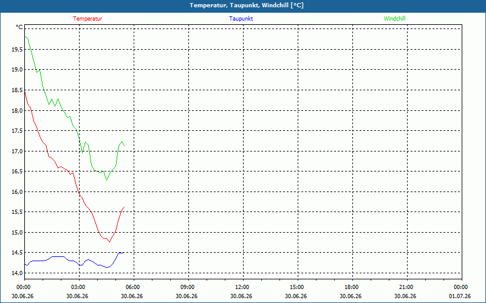Click the 17,5 y-axis value
486x303 pixels.
point(18,131)
